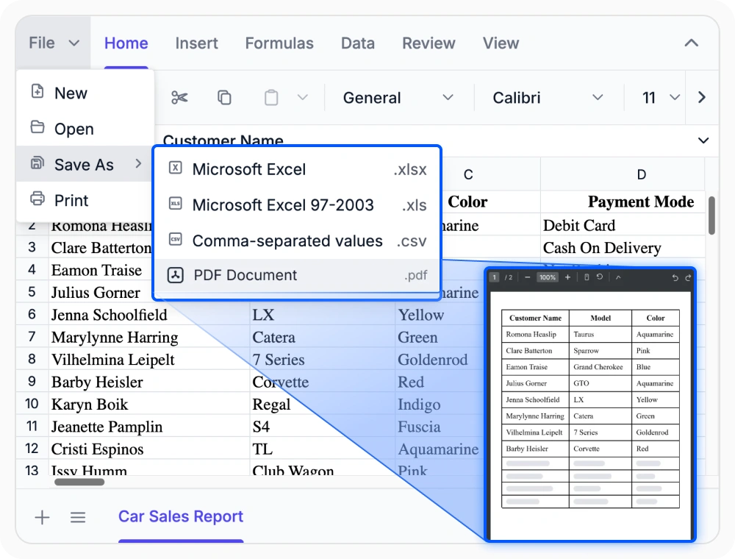The height and width of the screenshot is (559, 735).
Task: Click the Cut scissors icon
Action: 179,98
